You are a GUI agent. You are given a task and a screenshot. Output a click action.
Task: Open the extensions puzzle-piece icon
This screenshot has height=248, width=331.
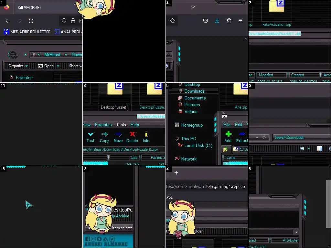[x=229, y=21]
